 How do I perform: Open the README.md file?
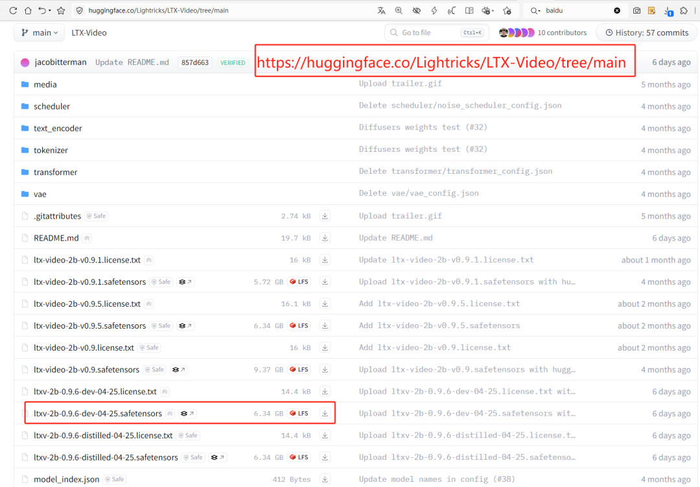pyautogui.click(x=56, y=238)
